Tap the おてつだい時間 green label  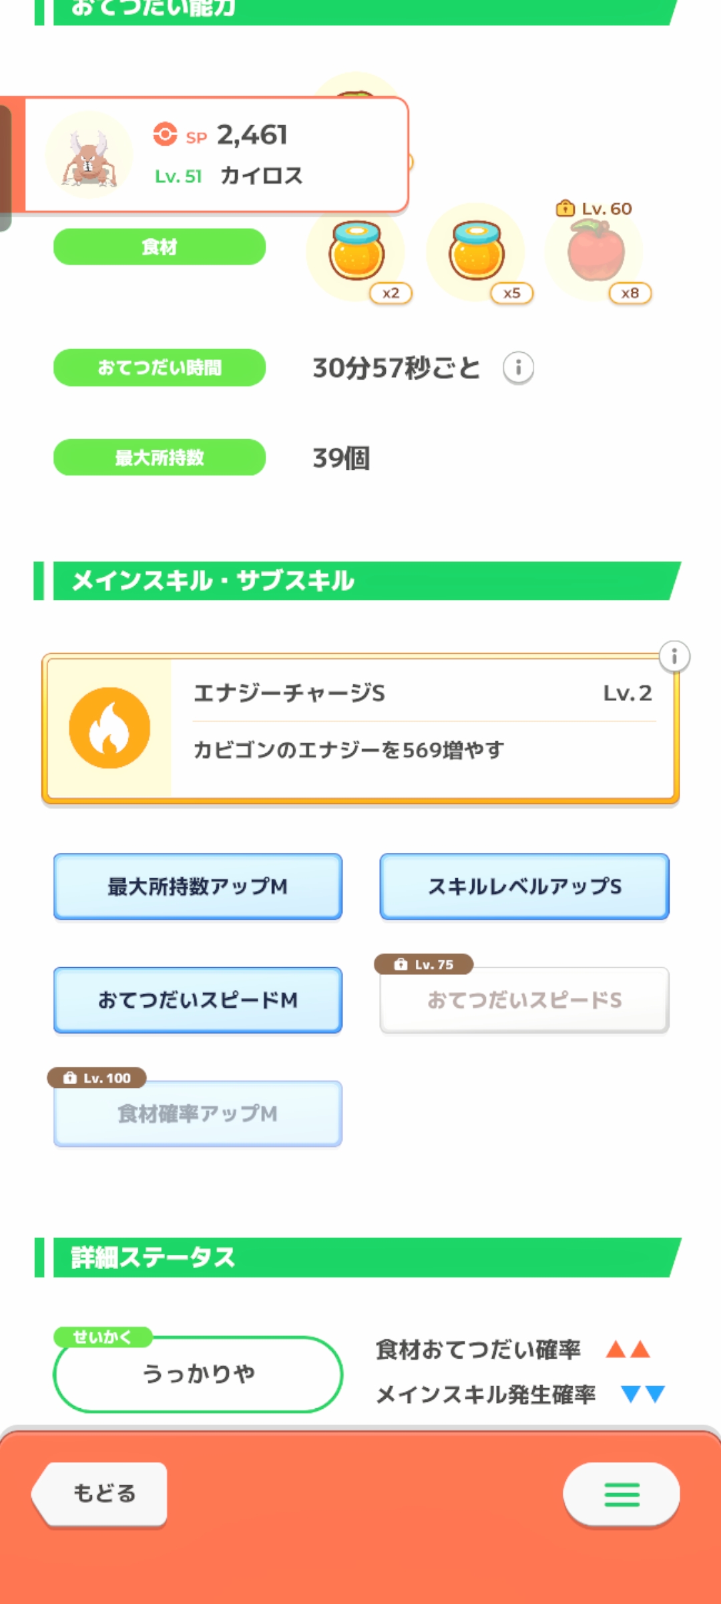(x=160, y=368)
